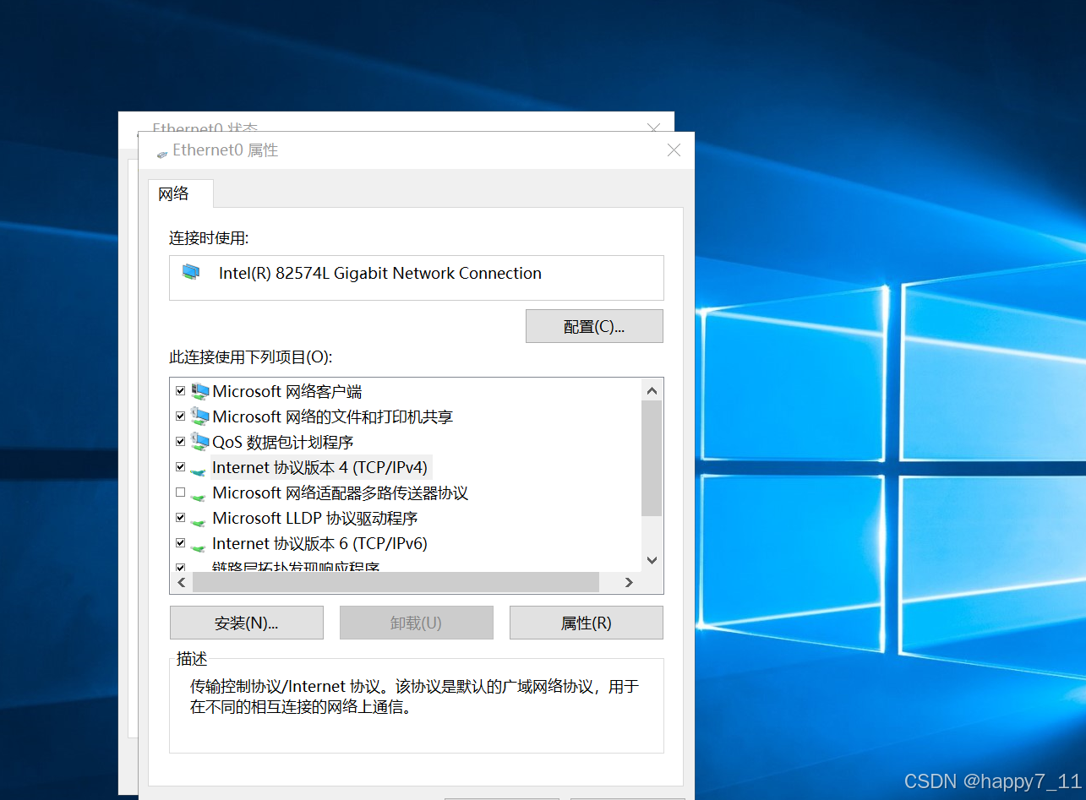Click the horizontal scrollbar thumb in item list
The image size is (1086, 800).
click(x=396, y=582)
